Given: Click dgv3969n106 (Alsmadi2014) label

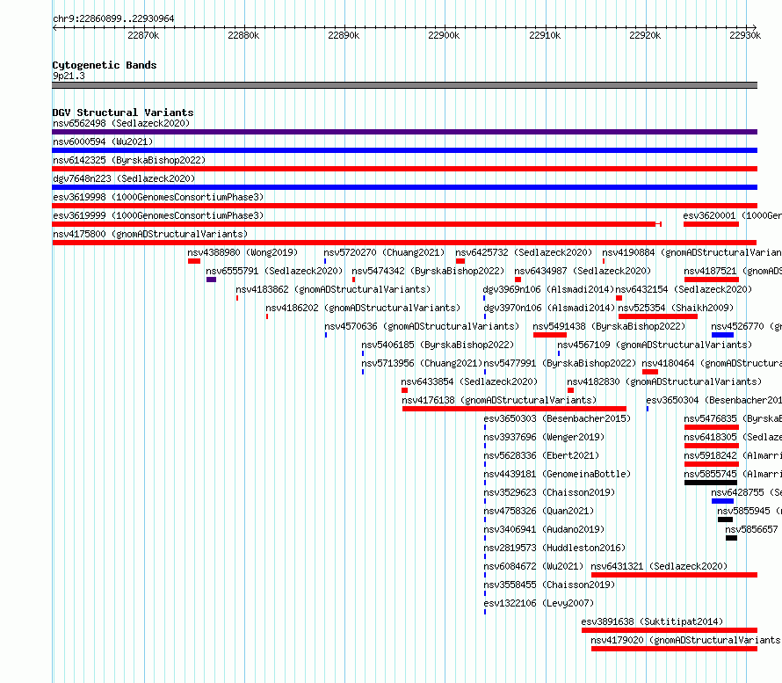Looking at the screenshot, I should coord(548,289).
